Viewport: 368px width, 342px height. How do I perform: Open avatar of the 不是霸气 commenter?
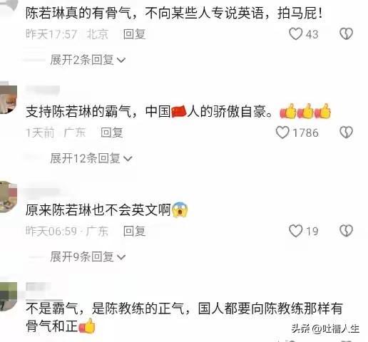tap(8, 296)
